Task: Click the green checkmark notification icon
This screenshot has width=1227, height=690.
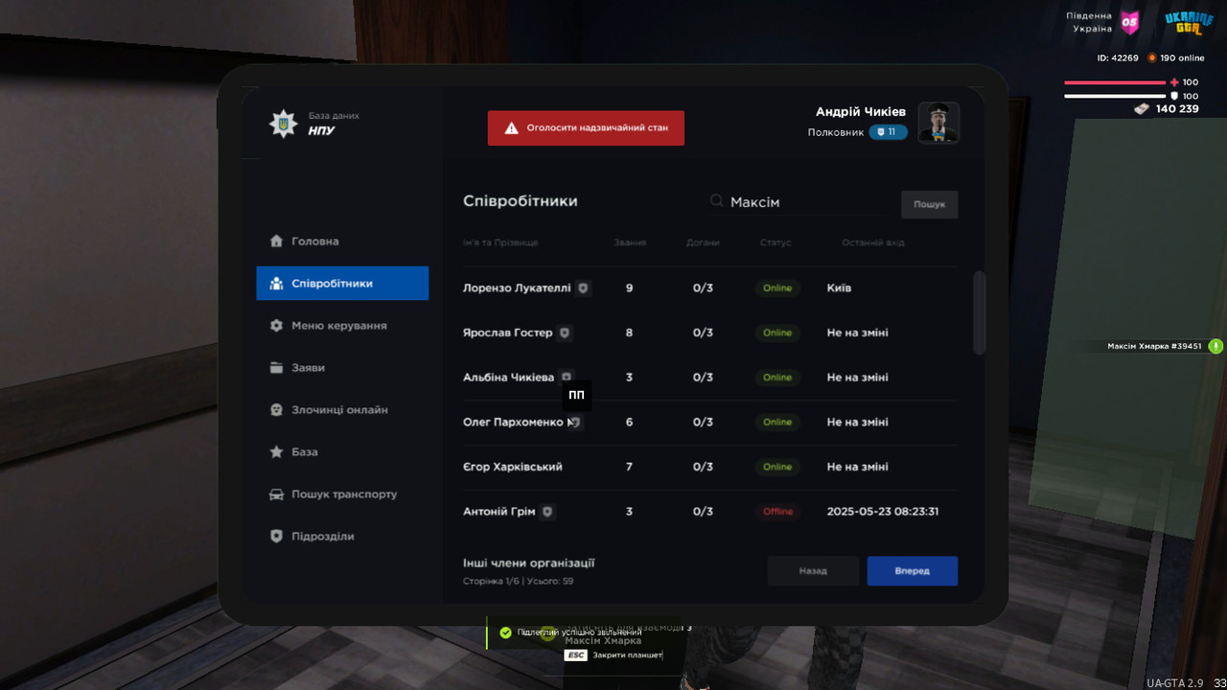Action: pos(505,632)
